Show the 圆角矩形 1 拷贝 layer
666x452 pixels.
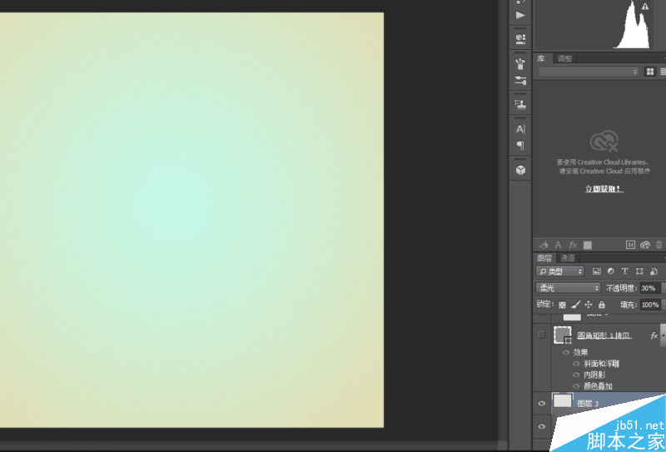point(542,335)
